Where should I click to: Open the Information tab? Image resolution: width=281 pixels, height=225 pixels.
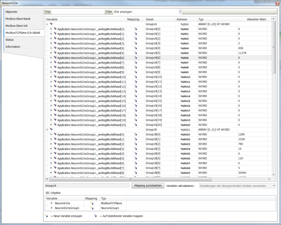click(13, 47)
